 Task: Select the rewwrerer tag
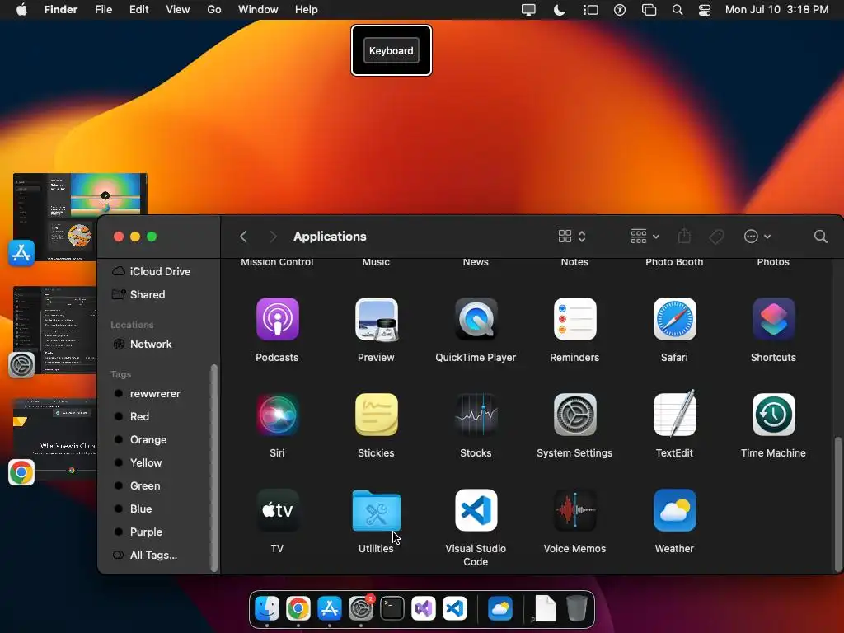tap(156, 393)
